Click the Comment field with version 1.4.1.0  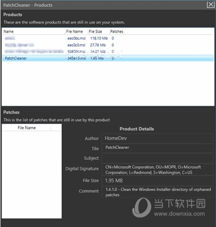(x=157, y=192)
